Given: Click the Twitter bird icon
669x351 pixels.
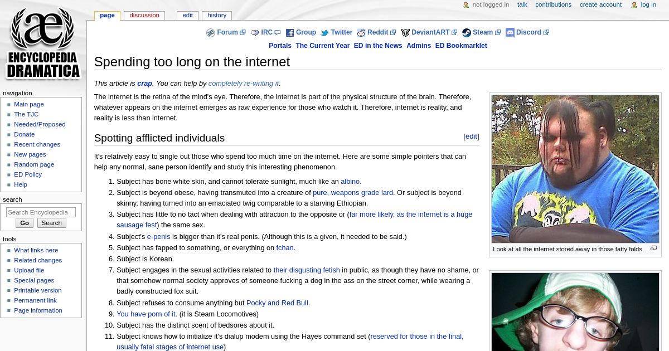Looking at the screenshot, I should click(324, 33).
